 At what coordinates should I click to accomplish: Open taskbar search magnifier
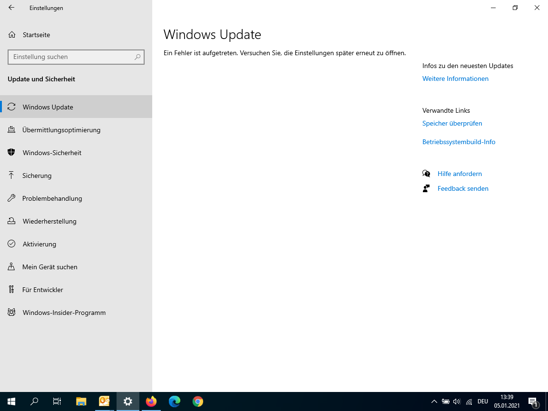coord(34,401)
